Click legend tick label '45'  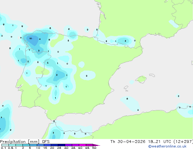coord(87,148)
